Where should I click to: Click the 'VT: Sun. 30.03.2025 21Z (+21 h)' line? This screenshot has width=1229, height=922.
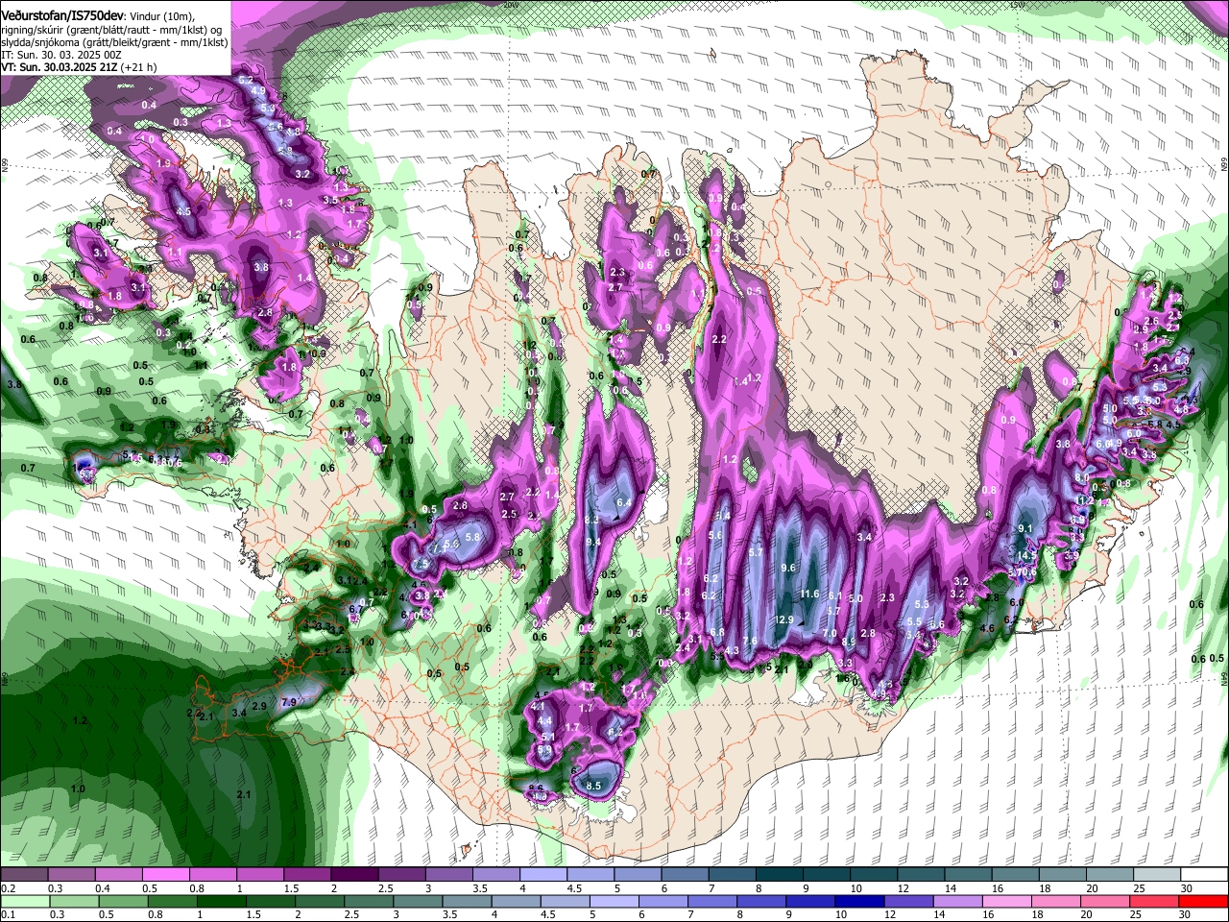pyautogui.click(x=79, y=67)
